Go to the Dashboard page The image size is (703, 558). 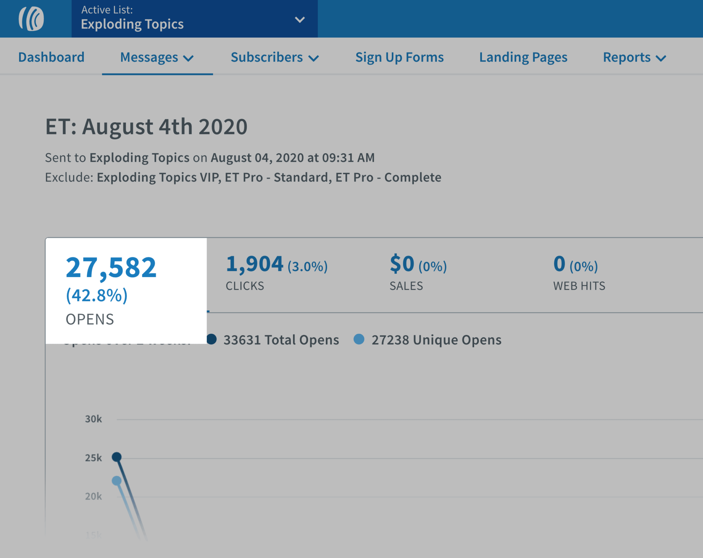point(51,57)
